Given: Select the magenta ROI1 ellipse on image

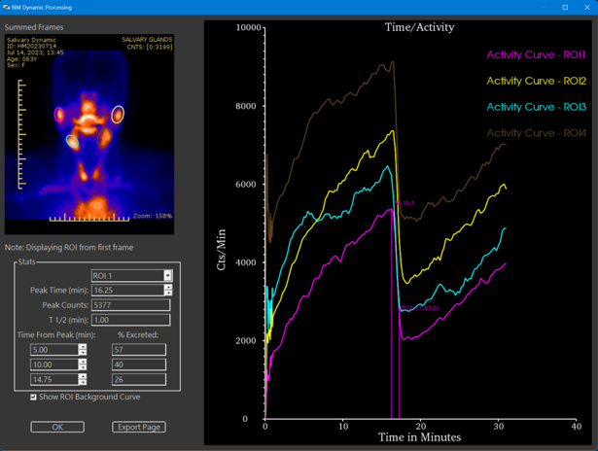Looking at the screenshot, I should [x=58, y=115].
